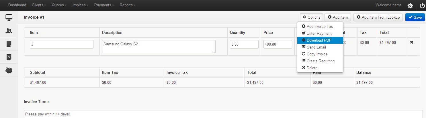Open the invoices dollar sidebar icon
426x118 pixels.
(9, 57)
